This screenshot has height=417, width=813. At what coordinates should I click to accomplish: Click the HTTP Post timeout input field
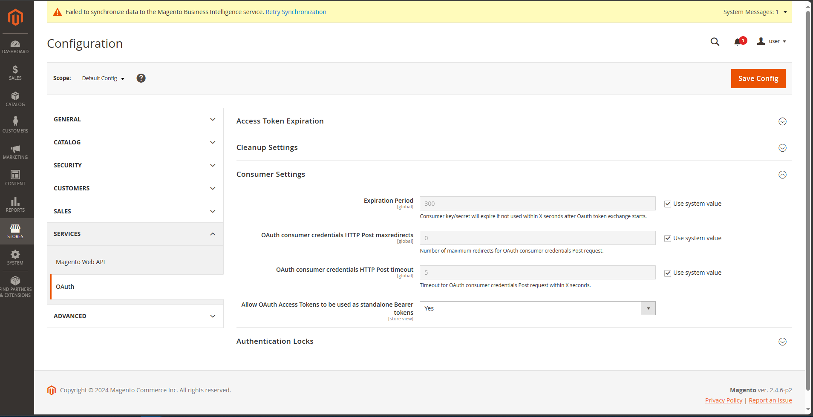[x=537, y=273]
